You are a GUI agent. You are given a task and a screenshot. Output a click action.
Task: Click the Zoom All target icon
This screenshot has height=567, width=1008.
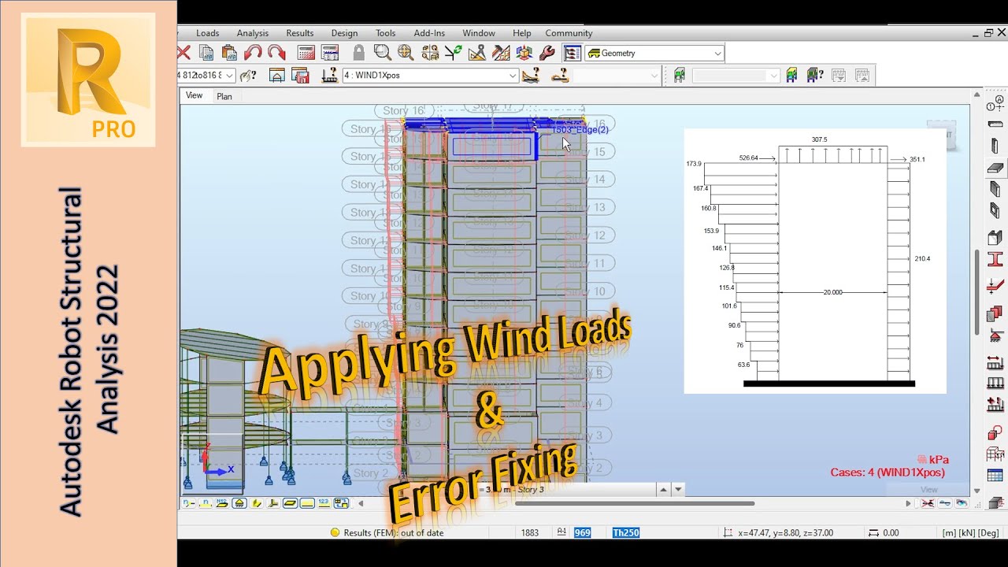click(406, 53)
